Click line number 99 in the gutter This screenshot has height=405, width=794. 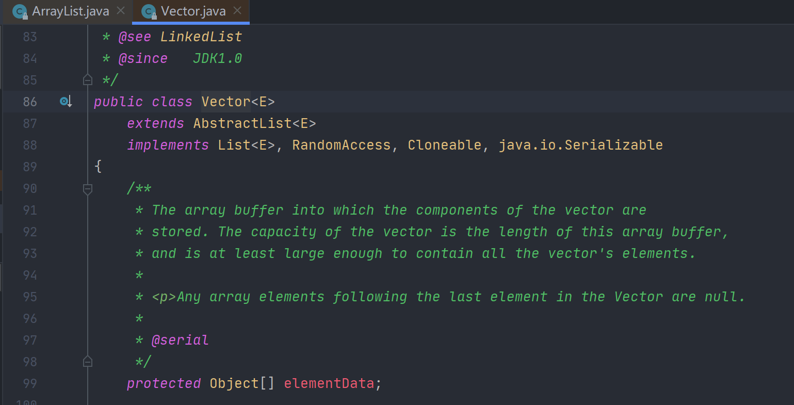tap(30, 383)
